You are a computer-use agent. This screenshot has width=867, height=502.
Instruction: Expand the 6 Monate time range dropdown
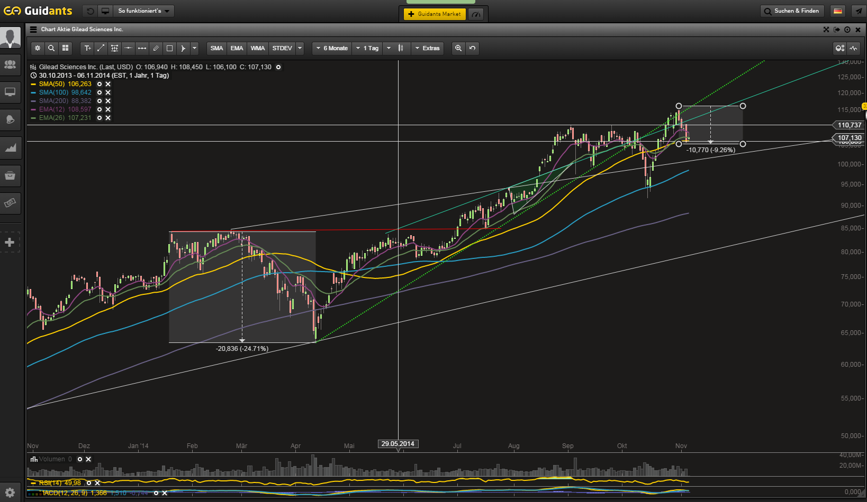click(332, 48)
